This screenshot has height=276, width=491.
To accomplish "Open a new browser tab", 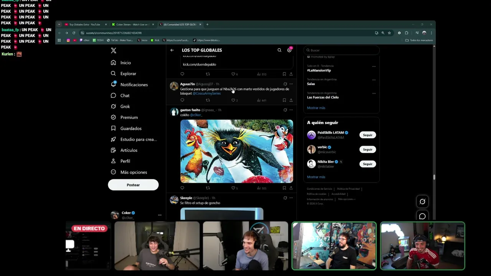I will coord(207,25).
